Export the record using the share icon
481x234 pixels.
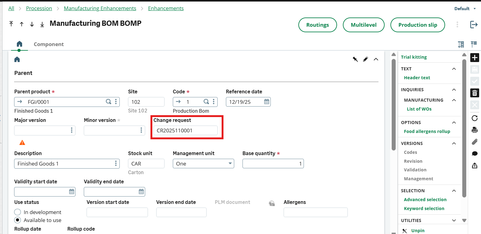[x=475, y=165]
